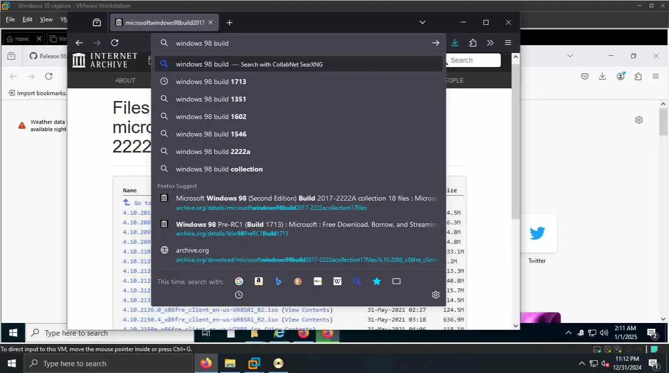Screen dimensions: 669x373
Task: Show hidden icons in host system tray
Action: [581, 363]
